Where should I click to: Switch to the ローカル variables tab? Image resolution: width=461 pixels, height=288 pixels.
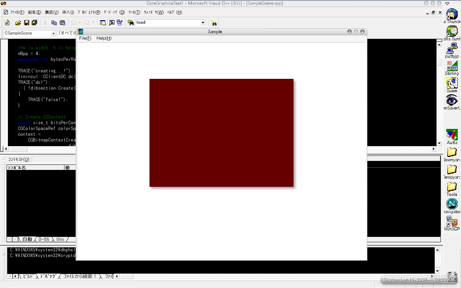[x=44, y=239]
